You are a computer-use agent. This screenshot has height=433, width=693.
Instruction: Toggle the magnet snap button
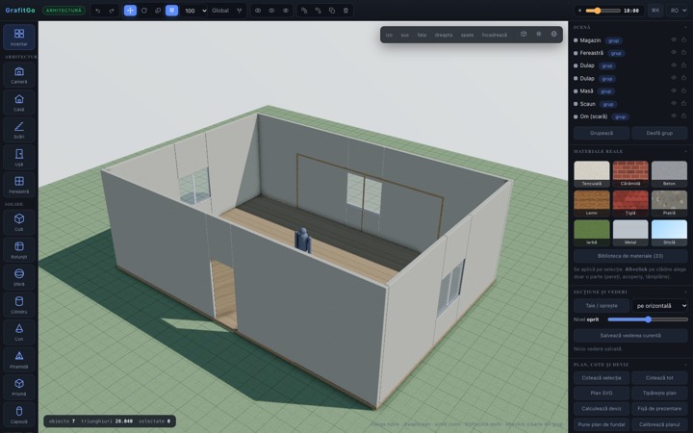click(172, 11)
